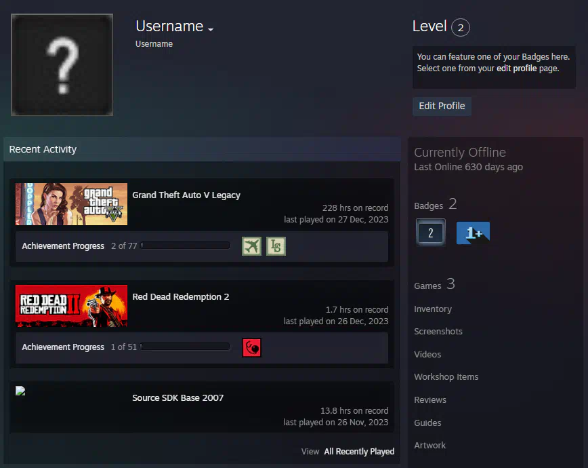The width and height of the screenshot is (588, 468).
Task: Open the Videos page
Action: pos(427,354)
